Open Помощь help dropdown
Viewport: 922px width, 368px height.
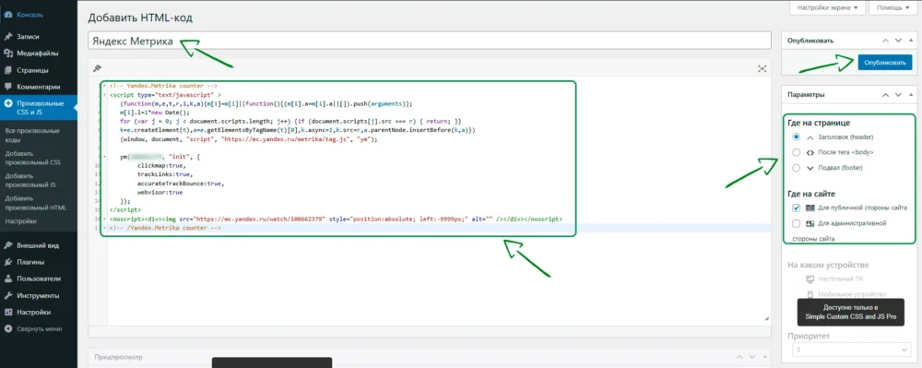(893, 7)
